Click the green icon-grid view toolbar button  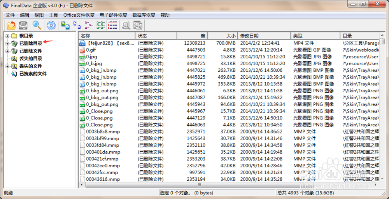[100, 25]
